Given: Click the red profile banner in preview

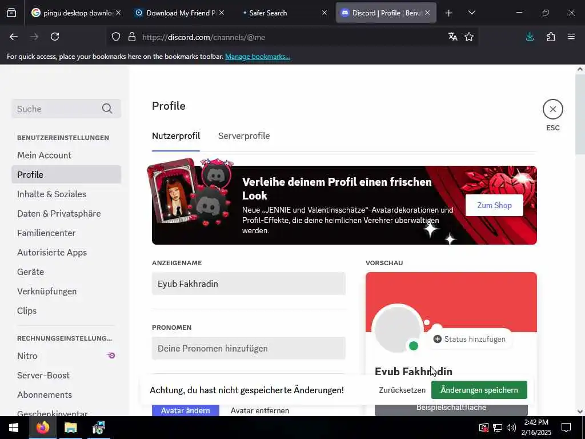Looking at the screenshot, I should (451, 302).
